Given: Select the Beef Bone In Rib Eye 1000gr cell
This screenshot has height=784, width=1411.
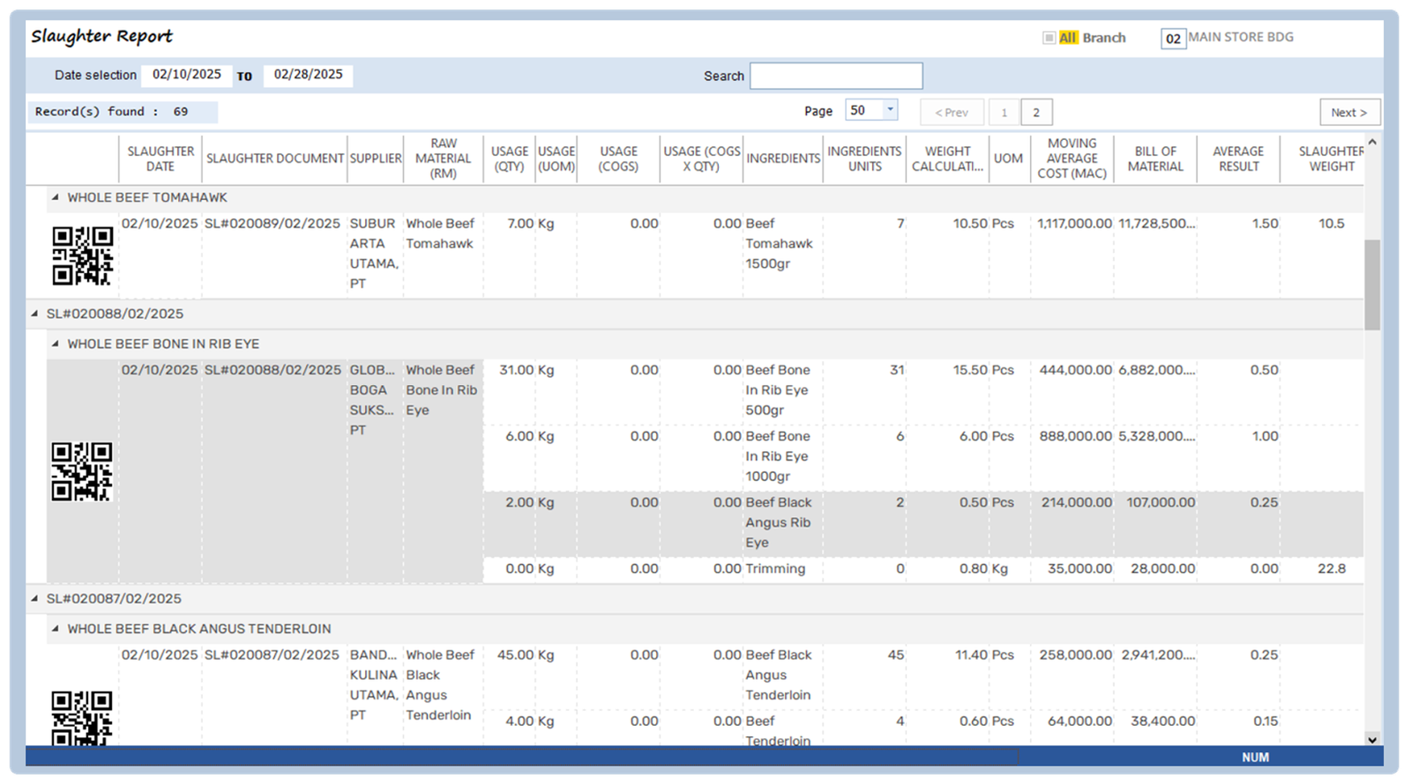Looking at the screenshot, I should (x=783, y=456).
